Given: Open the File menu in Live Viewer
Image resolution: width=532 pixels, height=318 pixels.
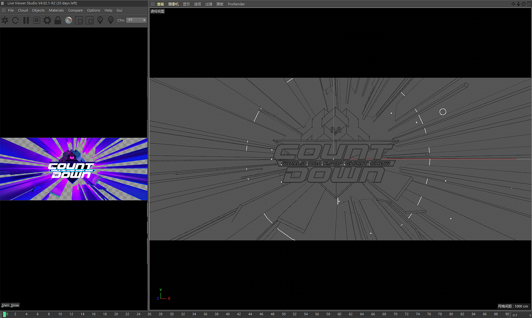Looking at the screenshot, I should click(11, 10).
